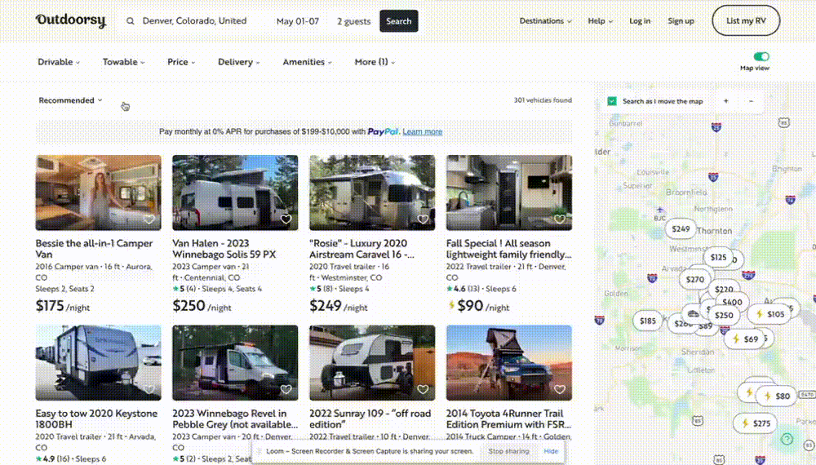Select the $400 map price marker

(x=733, y=302)
